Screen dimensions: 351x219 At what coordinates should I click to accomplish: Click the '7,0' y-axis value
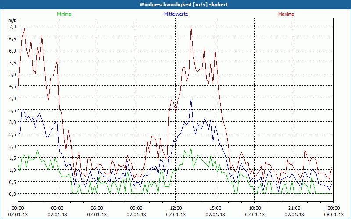(13, 27)
